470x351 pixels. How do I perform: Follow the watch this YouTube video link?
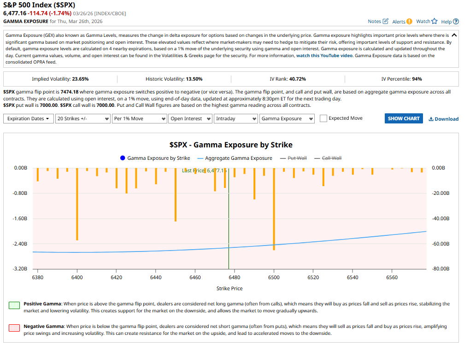(x=324, y=55)
